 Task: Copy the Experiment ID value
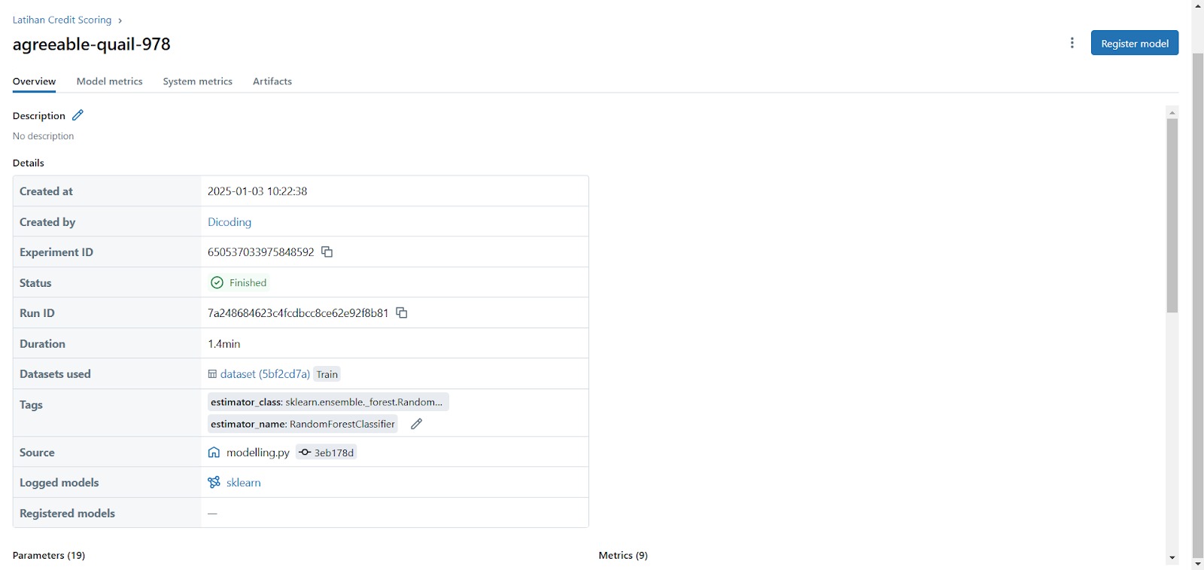(x=327, y=251)
